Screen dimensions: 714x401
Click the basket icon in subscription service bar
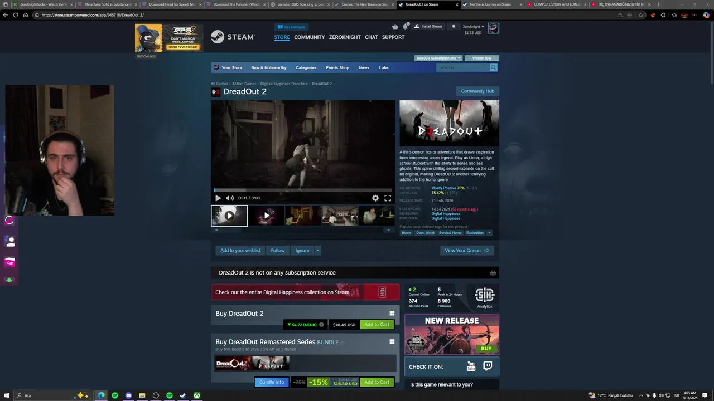coord(493,273)
